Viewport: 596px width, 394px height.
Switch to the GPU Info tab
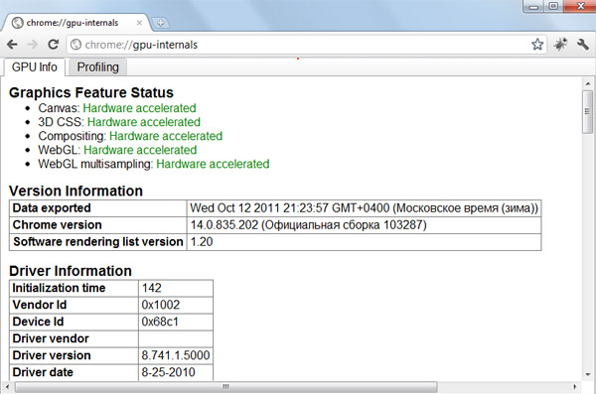click(35, 67)
